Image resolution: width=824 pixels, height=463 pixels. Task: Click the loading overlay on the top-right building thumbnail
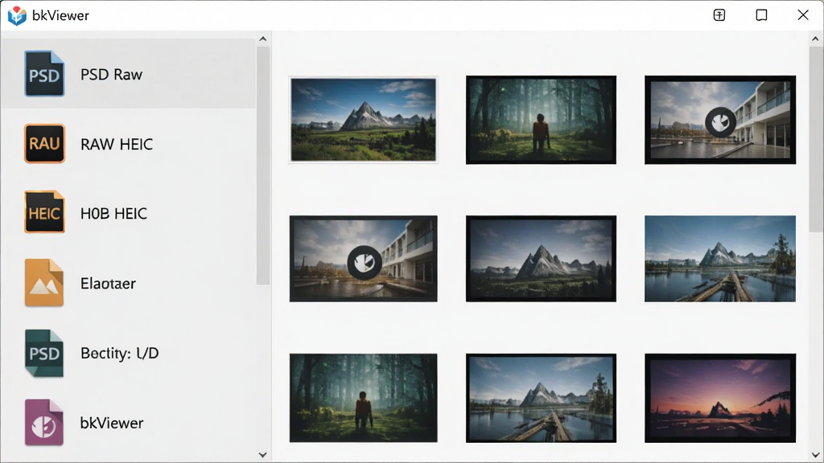(x=720, y=122)
